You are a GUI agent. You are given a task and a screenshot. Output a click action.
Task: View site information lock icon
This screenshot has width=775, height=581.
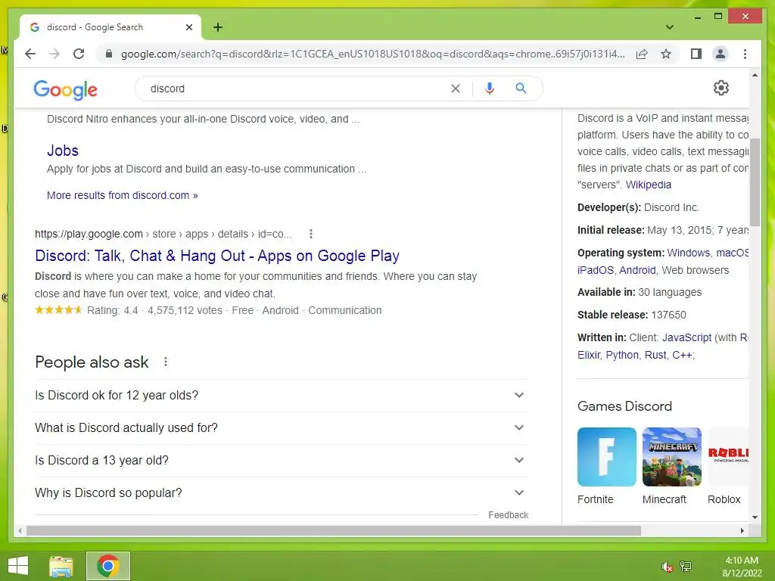(109, 54)
